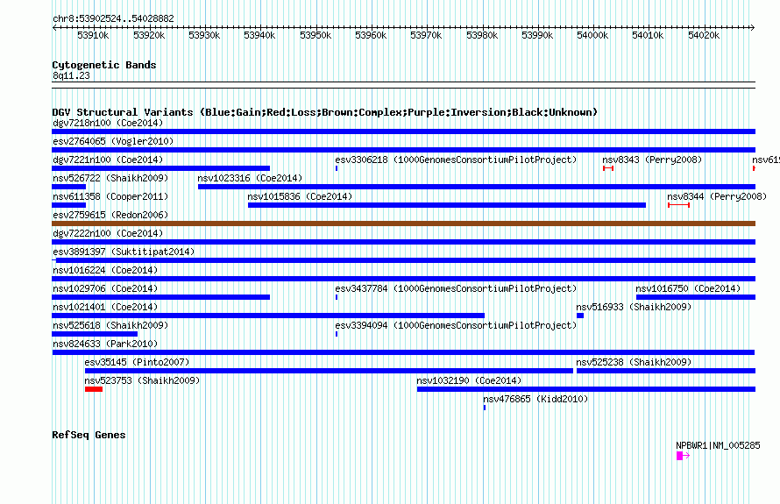Open the nsv8344 (Perry2008) label
The width and height of the screenshot is (780, 504).
click(717, 196)
